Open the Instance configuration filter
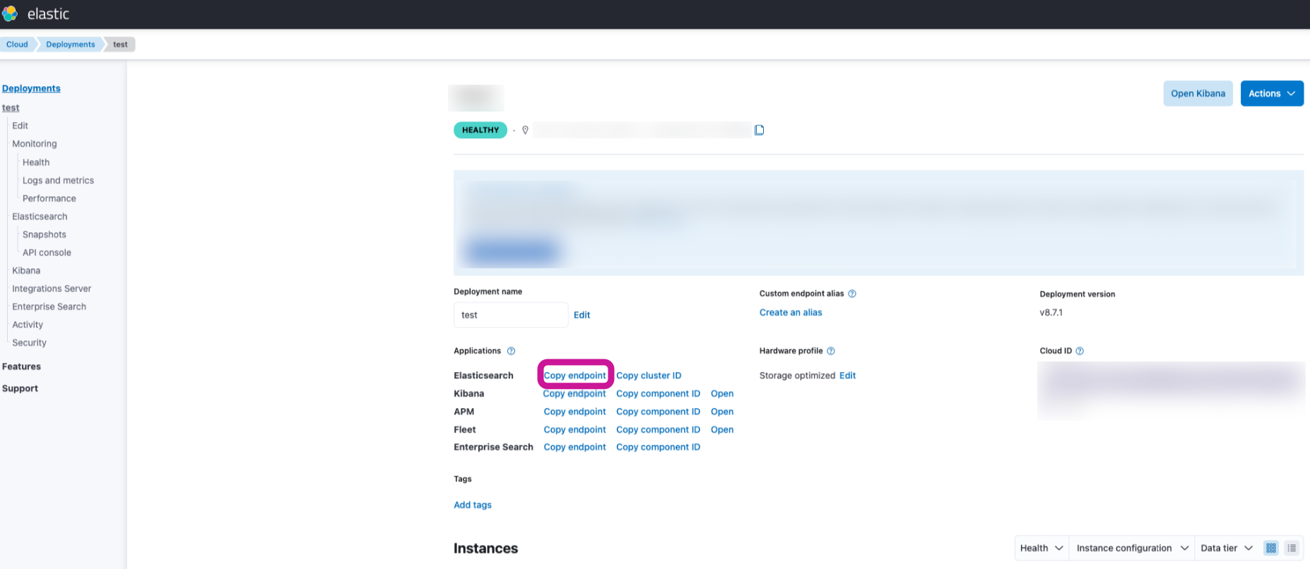Screen dimensions: 1310x569 (x=1131, y=548)
